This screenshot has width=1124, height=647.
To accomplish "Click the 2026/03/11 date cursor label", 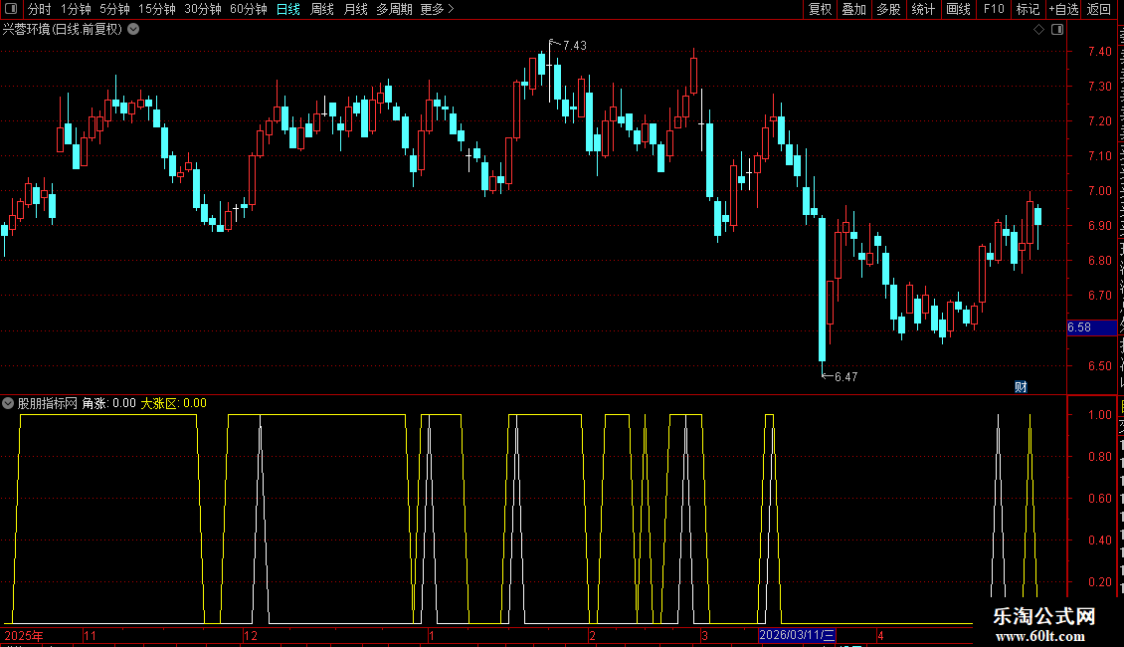I will coord(797,635).
